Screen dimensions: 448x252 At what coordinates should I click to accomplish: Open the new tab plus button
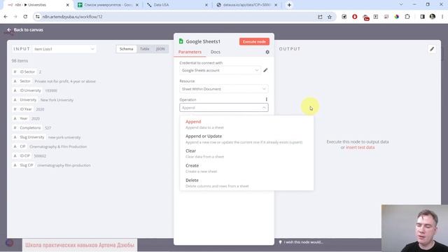click(x=289, y=5)
